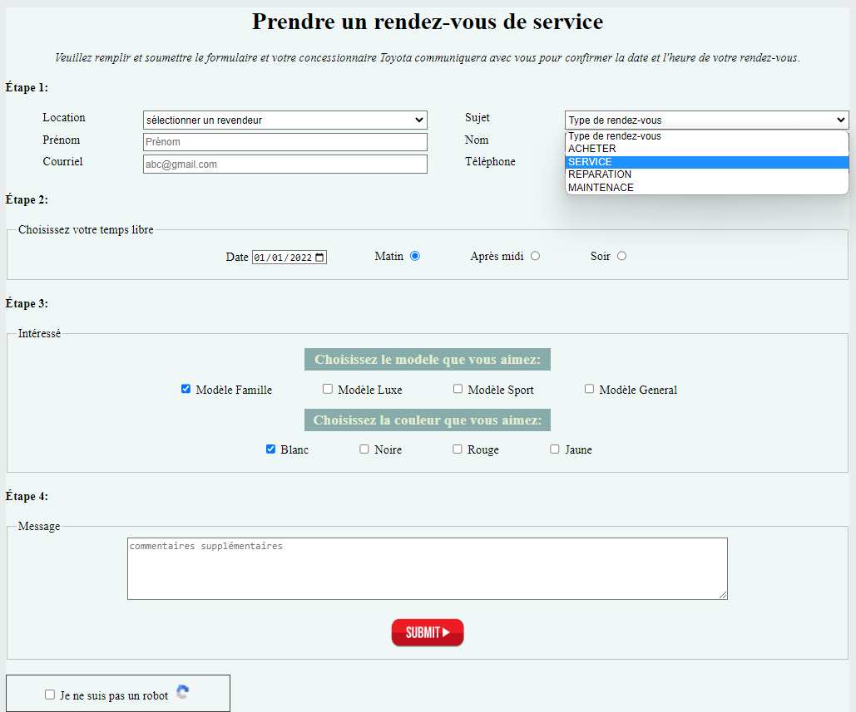Check the 'Je ne suis pas un robot' box
Image resolution: width=856 pixels, height=712 pixels.
pos(48,694)
